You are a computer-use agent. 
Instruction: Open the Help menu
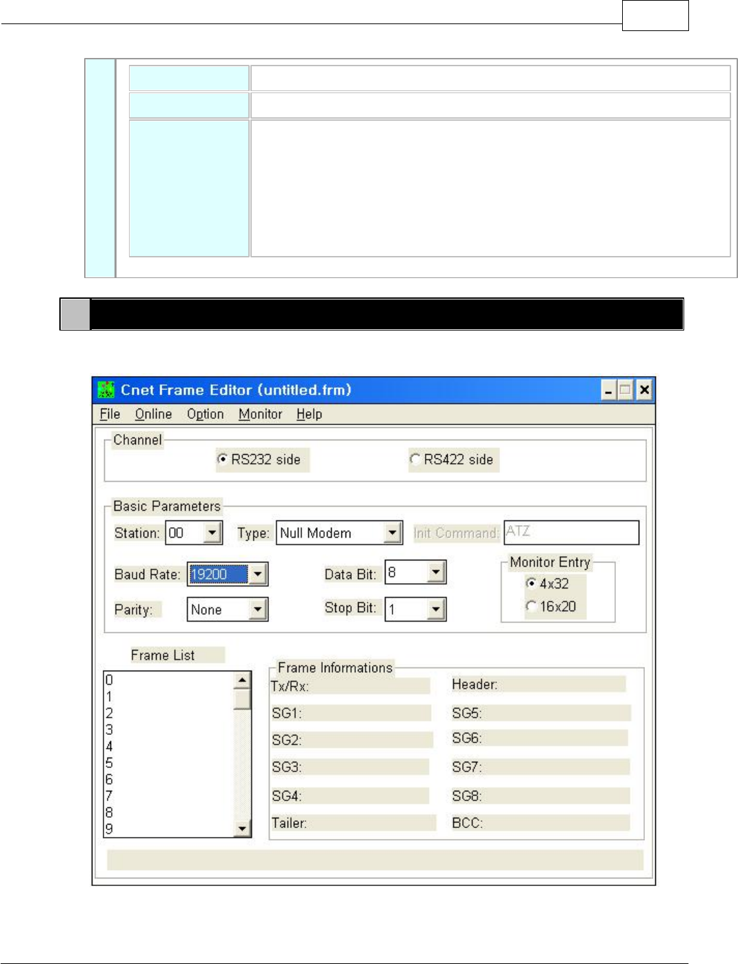(309, 414)
